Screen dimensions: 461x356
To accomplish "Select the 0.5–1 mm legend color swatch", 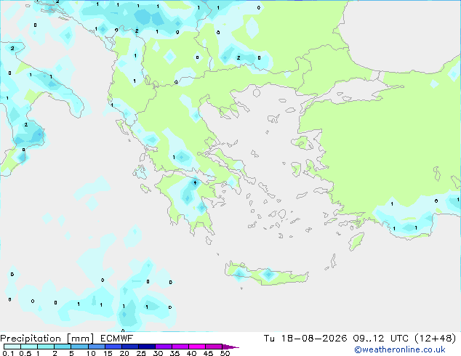I will point(29,347).
